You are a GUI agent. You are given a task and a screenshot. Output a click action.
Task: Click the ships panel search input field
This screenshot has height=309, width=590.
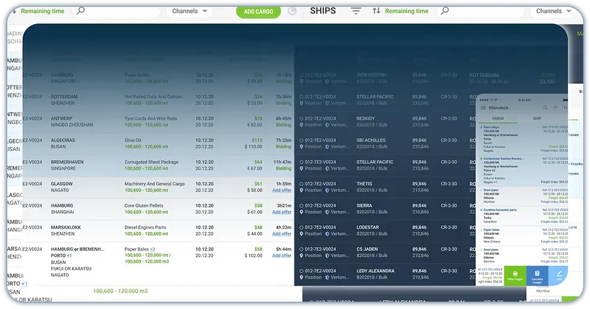click(482, 11)
